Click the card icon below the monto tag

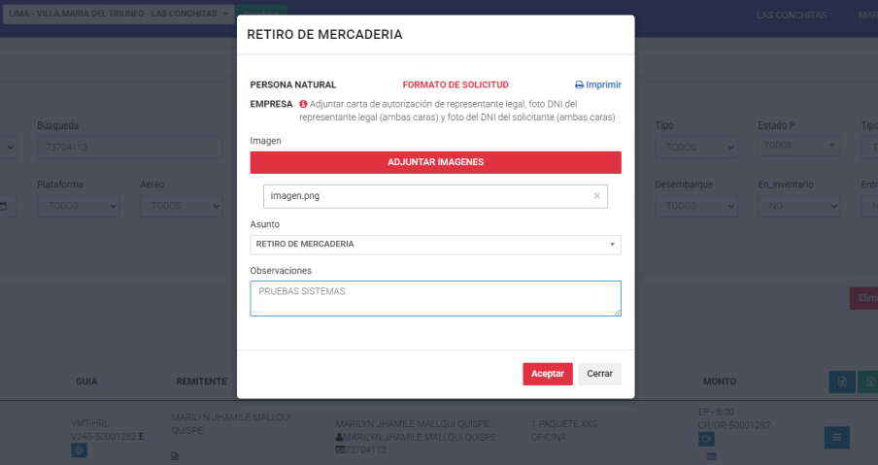[710, 456]
